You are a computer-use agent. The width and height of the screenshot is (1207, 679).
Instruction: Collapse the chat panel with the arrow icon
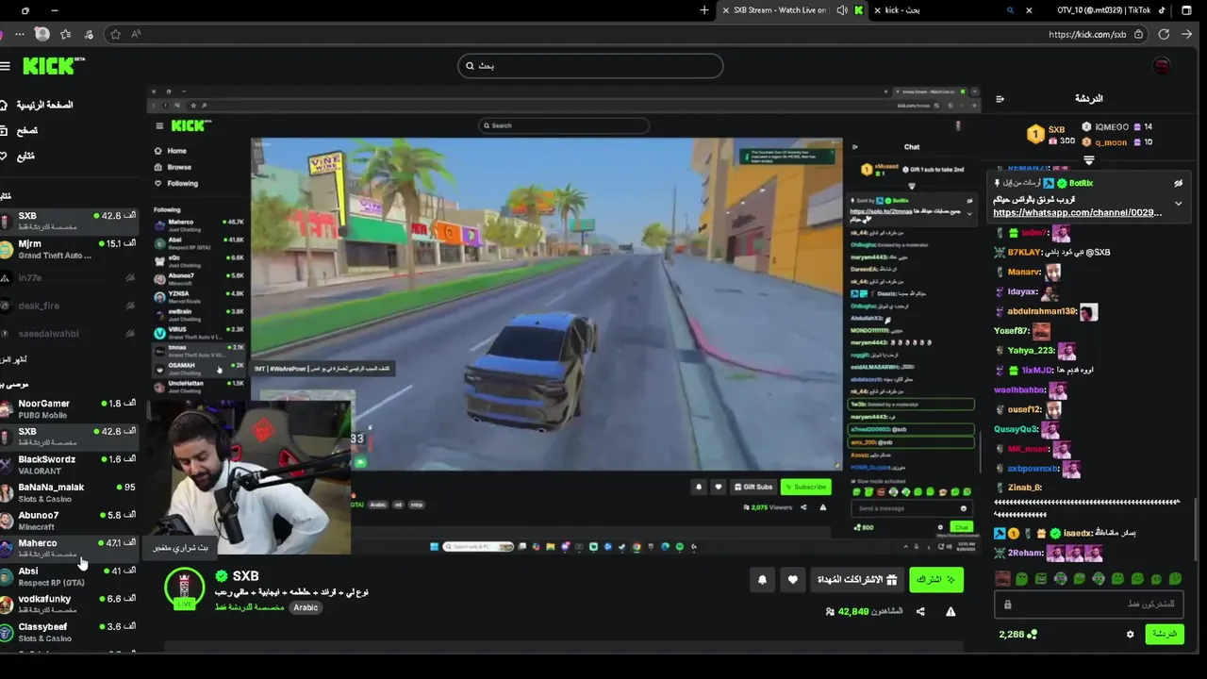tap(1000, 98)
